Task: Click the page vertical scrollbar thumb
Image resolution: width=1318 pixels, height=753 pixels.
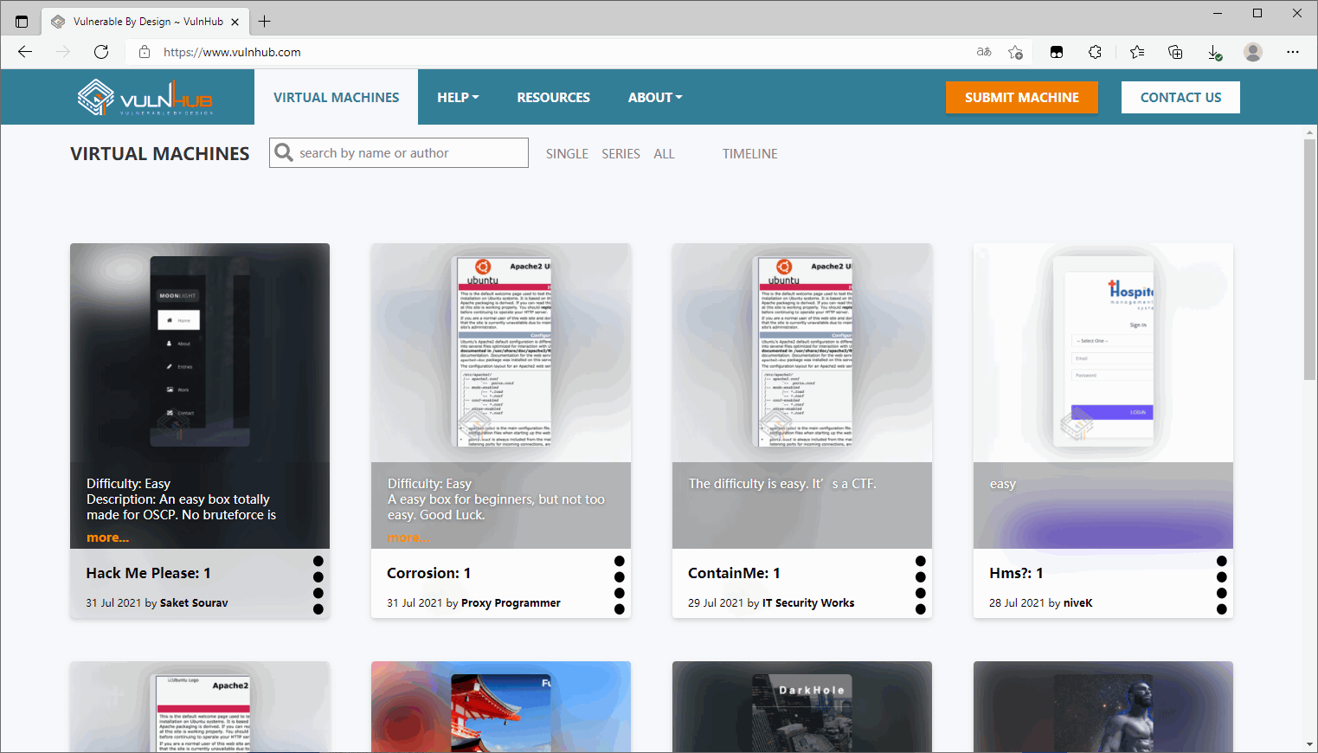Action: coord(1310,260)
